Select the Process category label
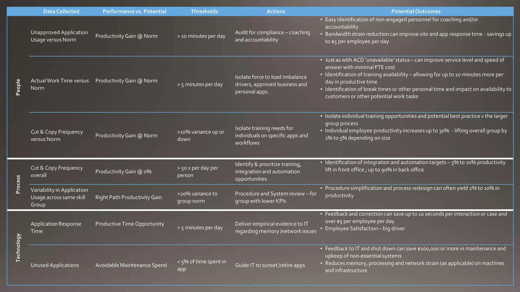Screen dimensions: 520x292 coord(18,184)
